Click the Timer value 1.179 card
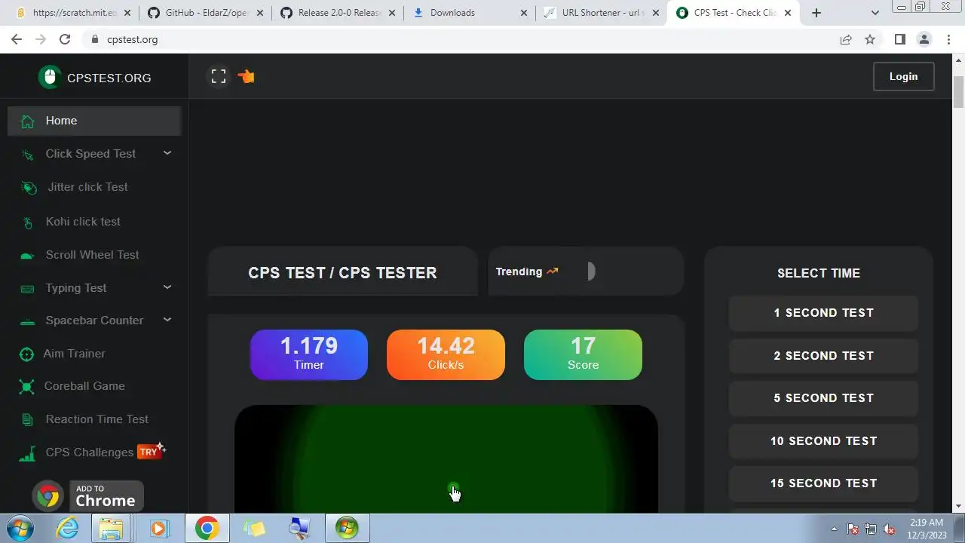 (309, 354)
